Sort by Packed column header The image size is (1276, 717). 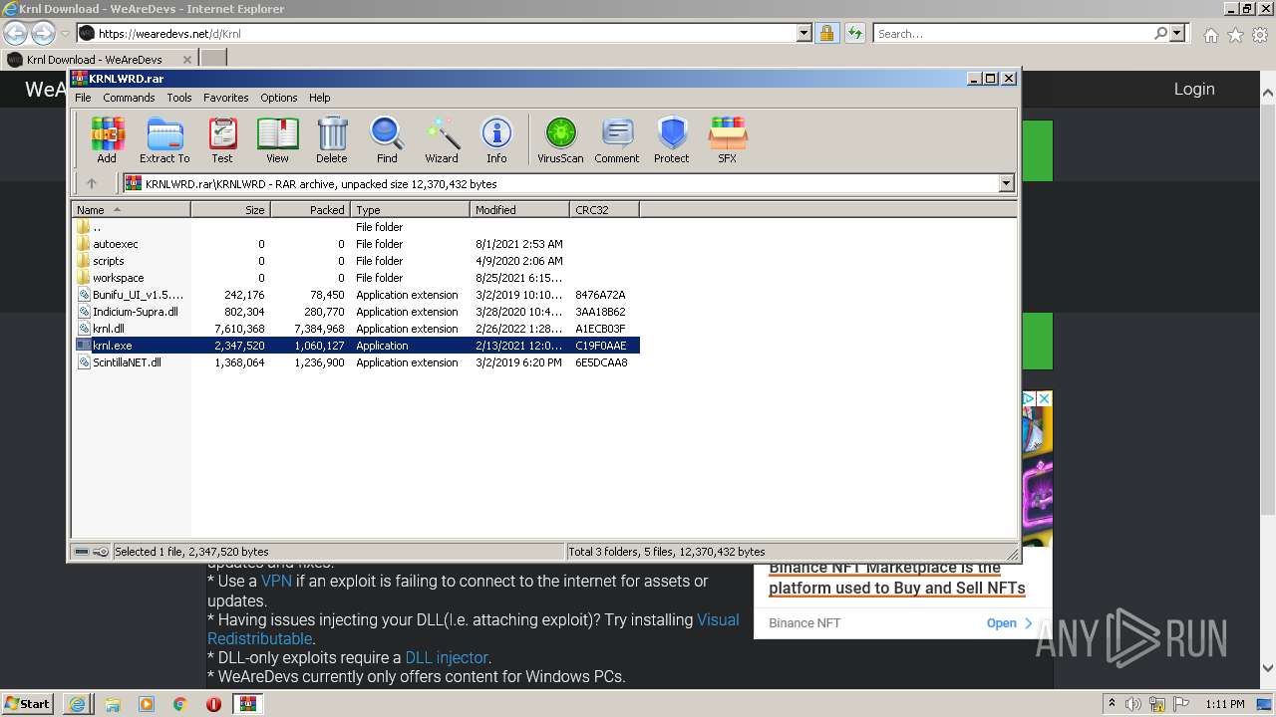[310, 210]
